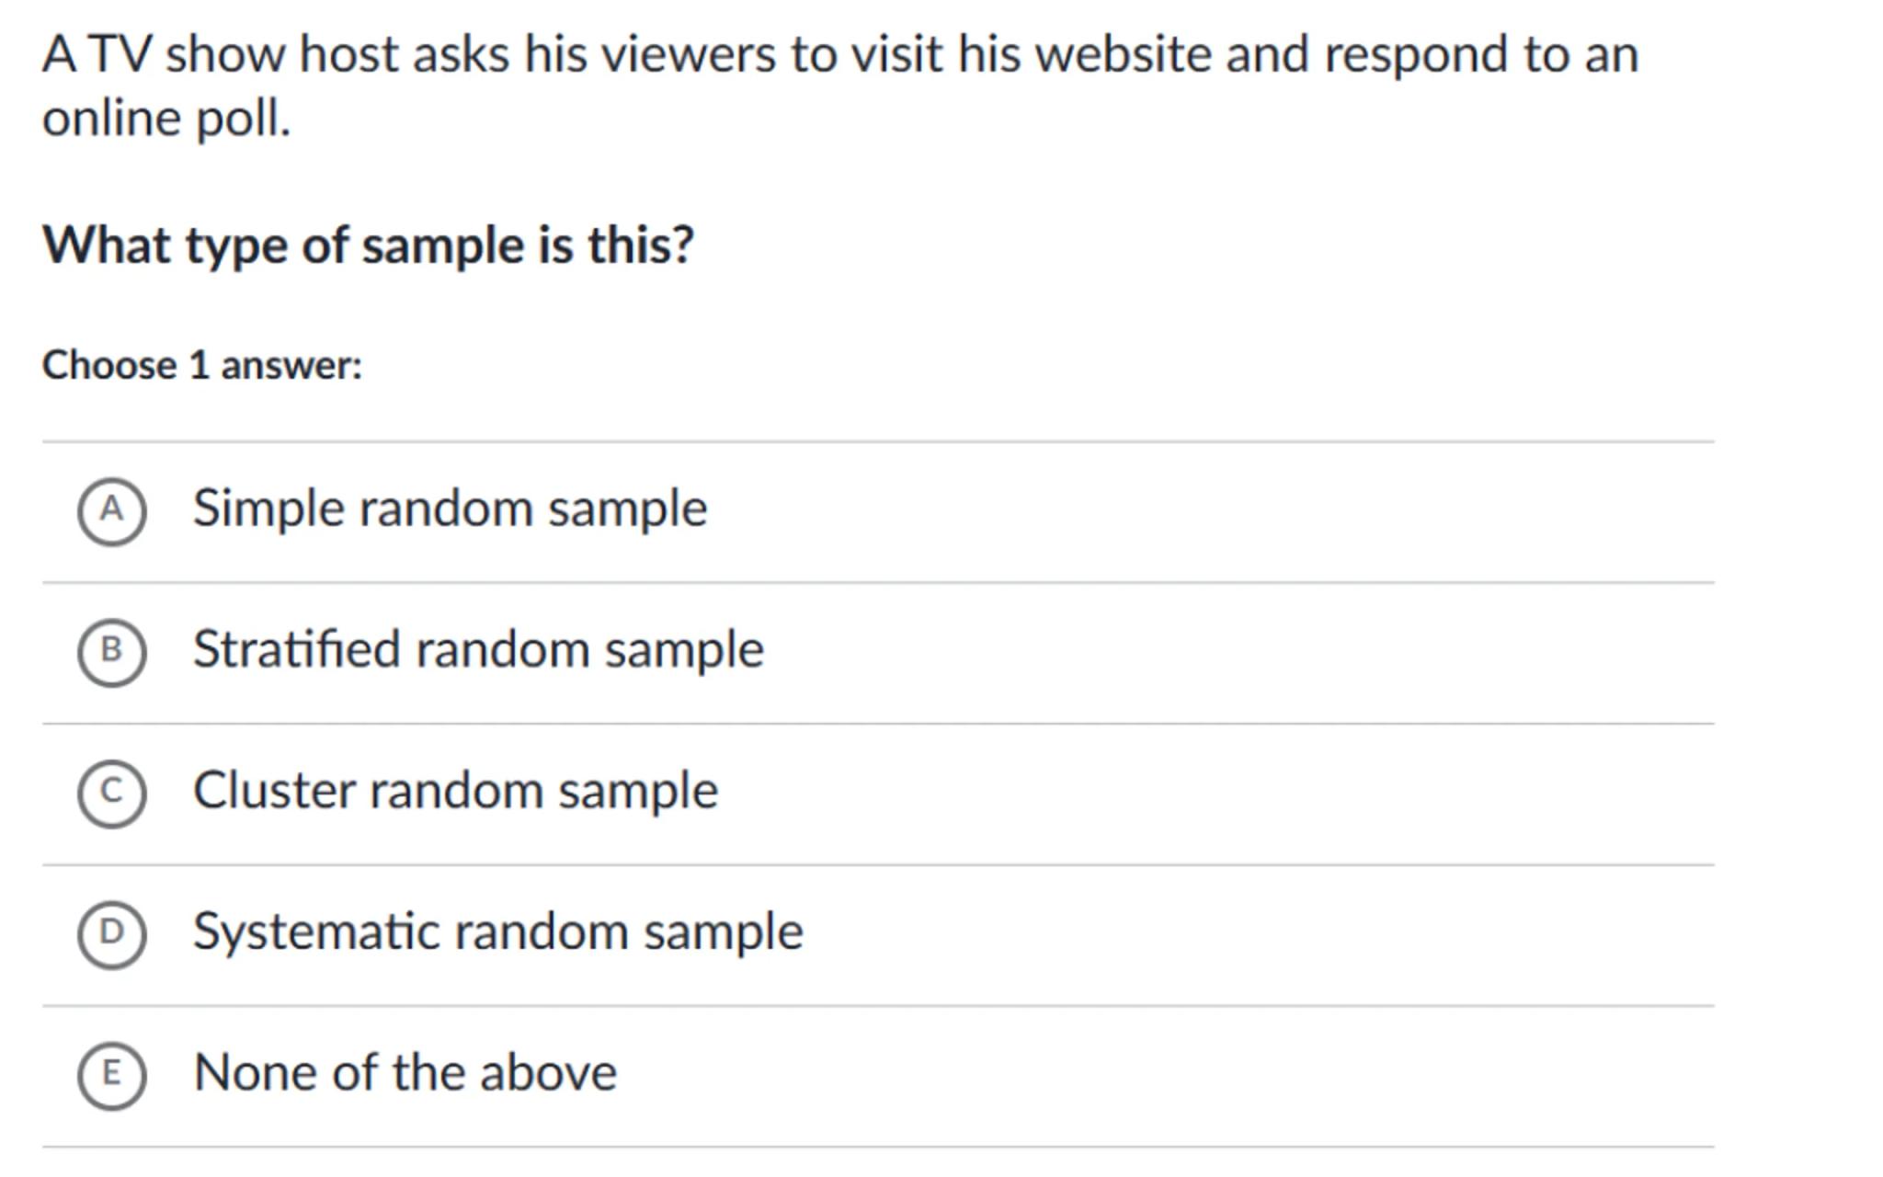The width and height of the screenshot is (1883, 1177).
Task: Select radio option E circle
Action: coord(111,1075)
